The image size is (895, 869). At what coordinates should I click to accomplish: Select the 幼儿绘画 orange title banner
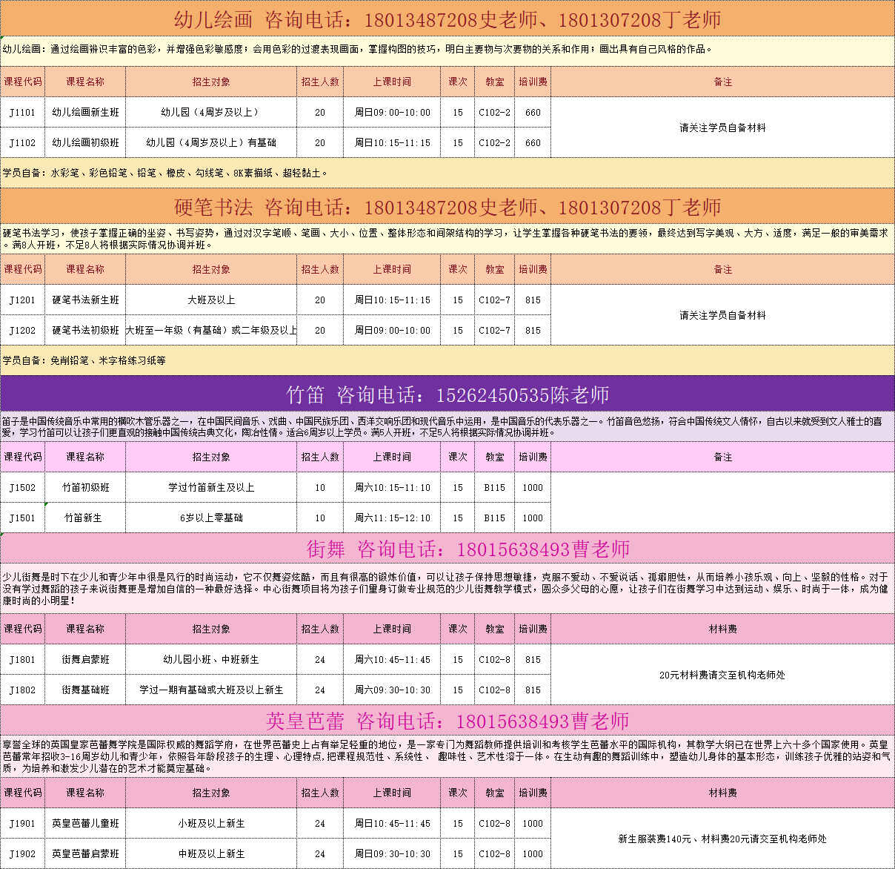pyautogui.click(x=447, y=19)
